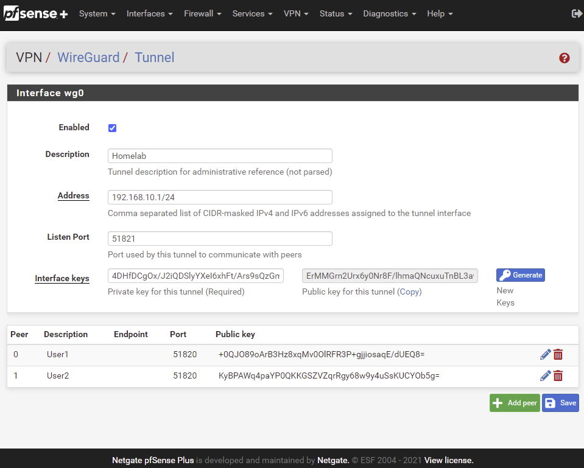The width and height of the screenshot is (584, 468).
Task: Delete peer User2 with trash icon
Action: tap(558, 376)
